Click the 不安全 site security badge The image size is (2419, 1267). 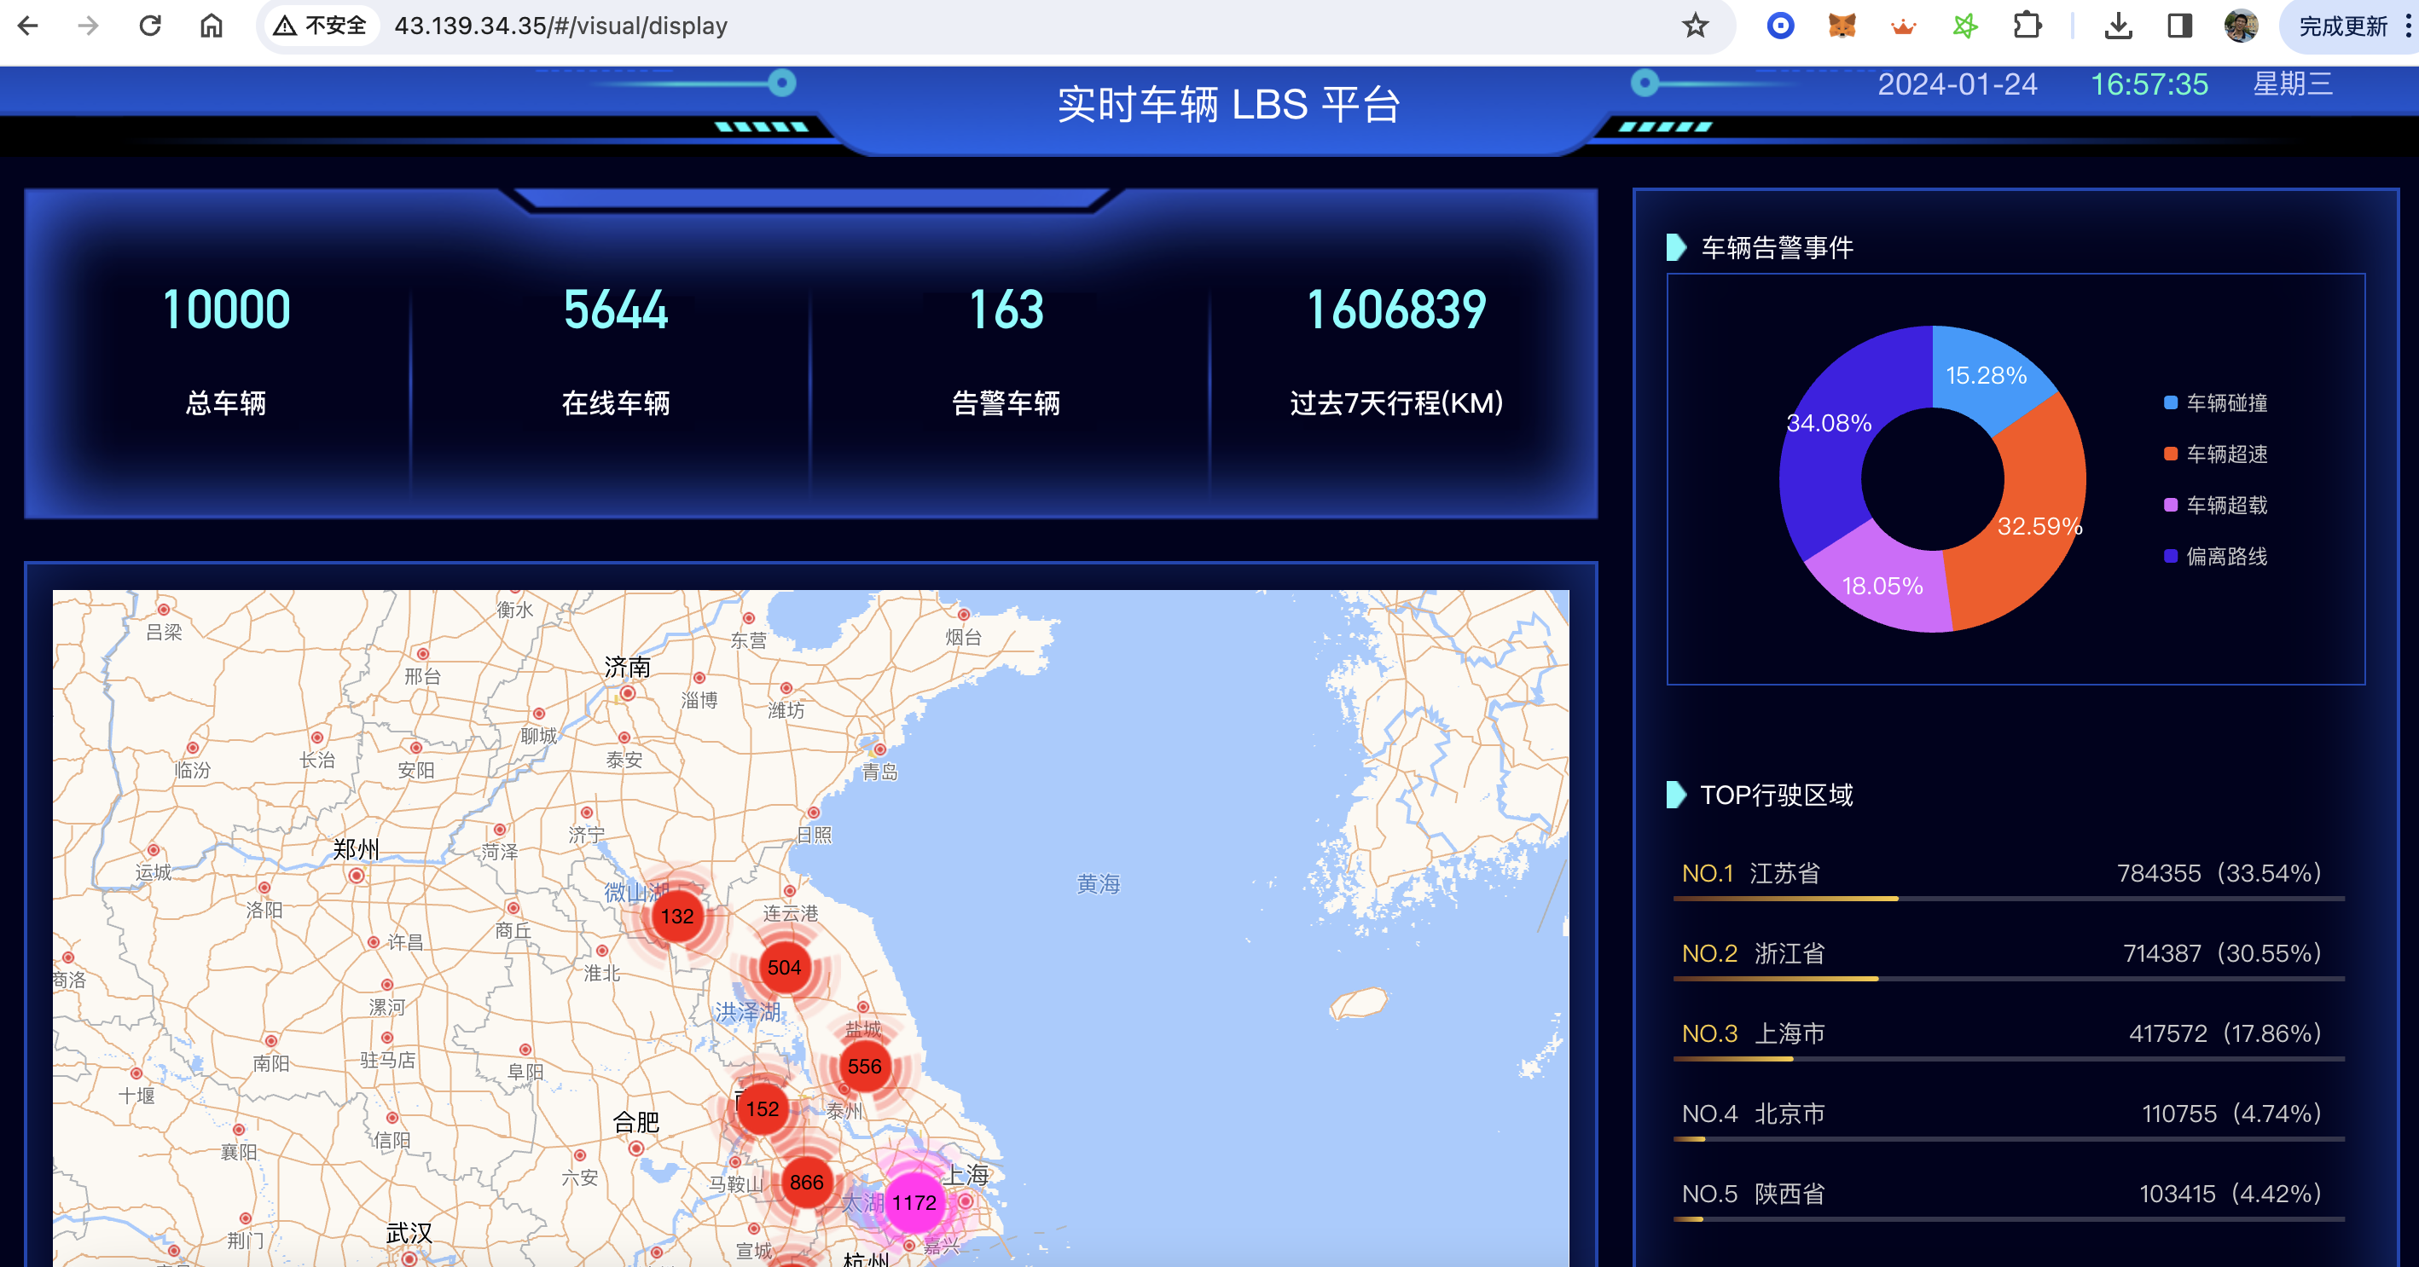click(x=320, y=26)
